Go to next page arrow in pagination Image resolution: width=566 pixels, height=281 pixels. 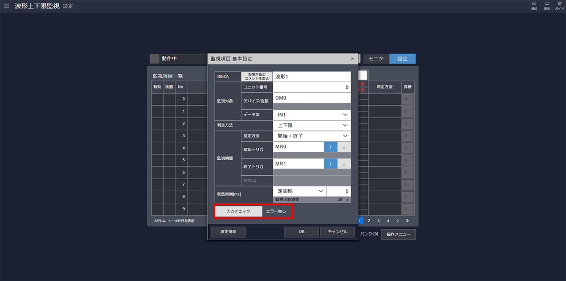pyautogui.click(x=398, y=220)
